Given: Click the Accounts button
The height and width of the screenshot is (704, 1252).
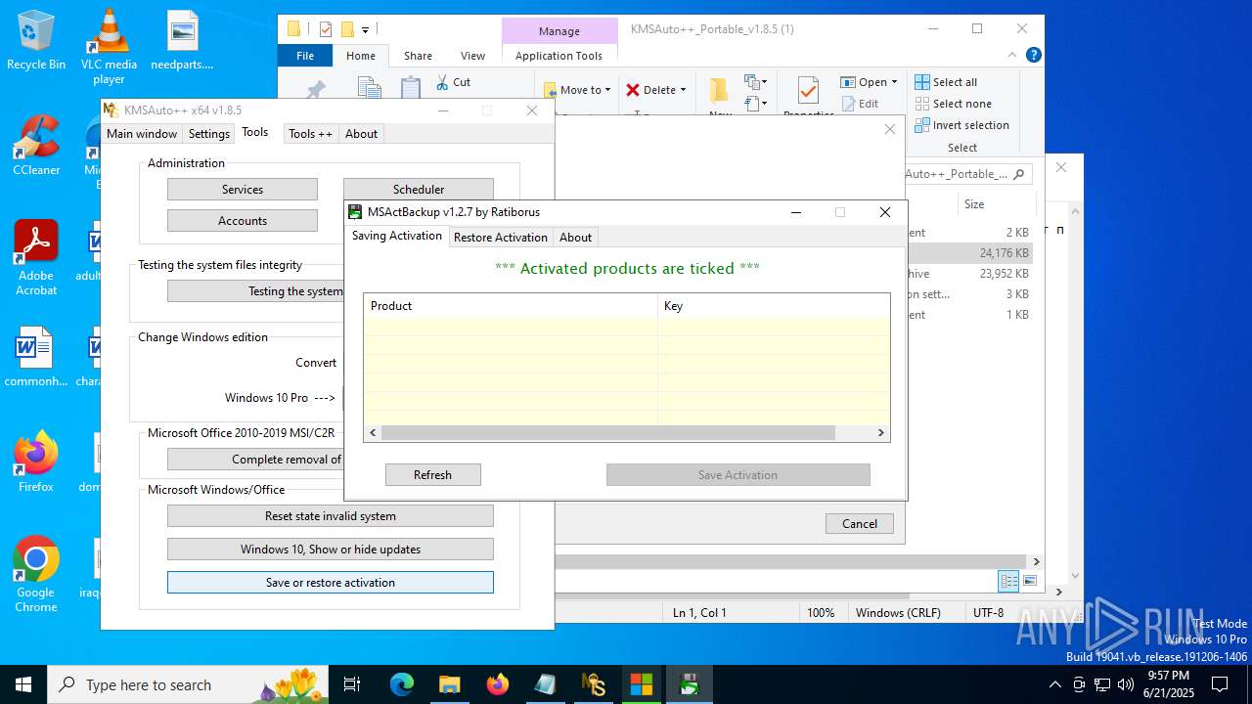Looking at the screenshot, I should pos(243,221).
